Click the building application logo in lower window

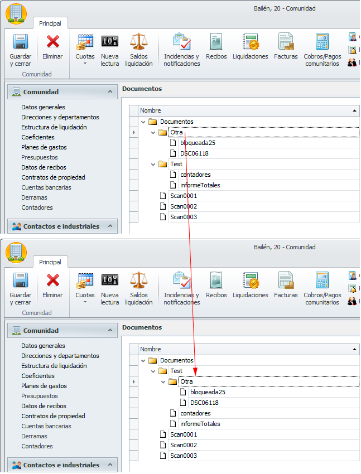point(16,253)
